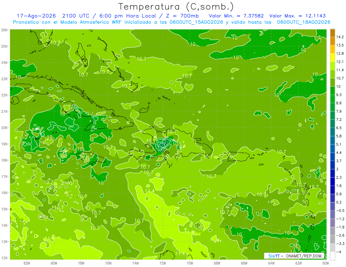Click the 62W longitude axis label

(298, 263)
